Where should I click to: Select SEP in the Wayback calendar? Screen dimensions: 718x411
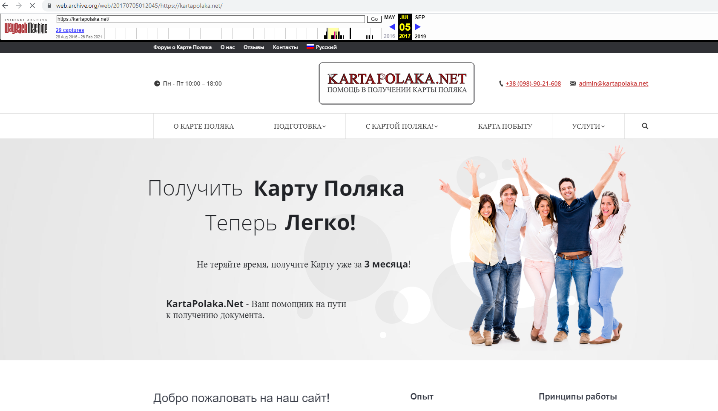420,17
